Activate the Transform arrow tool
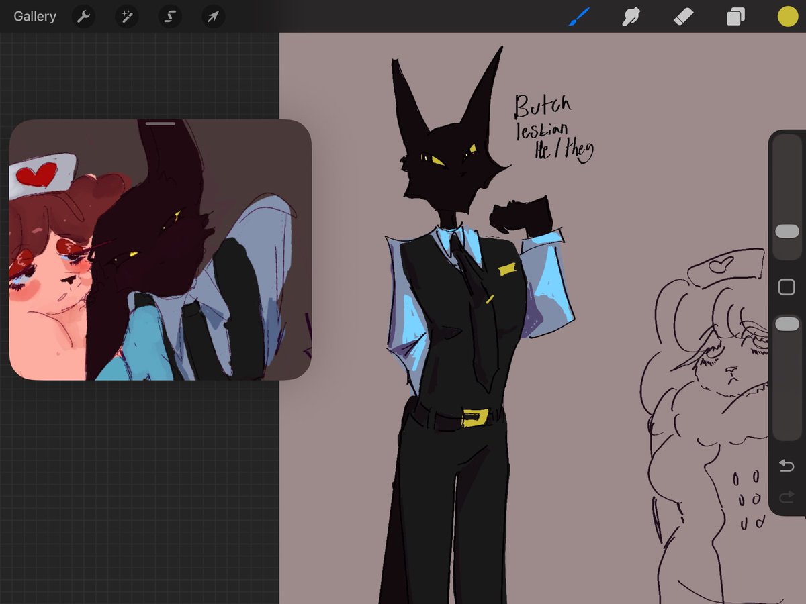This screenshot has width=806, height=604. 213,17
